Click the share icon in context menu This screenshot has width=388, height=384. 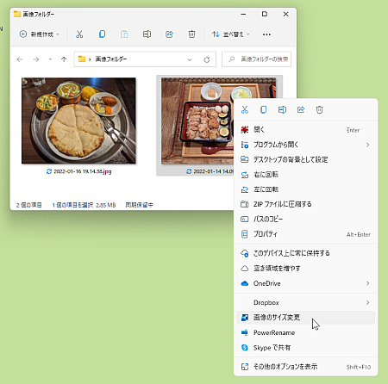click(x=301, y=109)
